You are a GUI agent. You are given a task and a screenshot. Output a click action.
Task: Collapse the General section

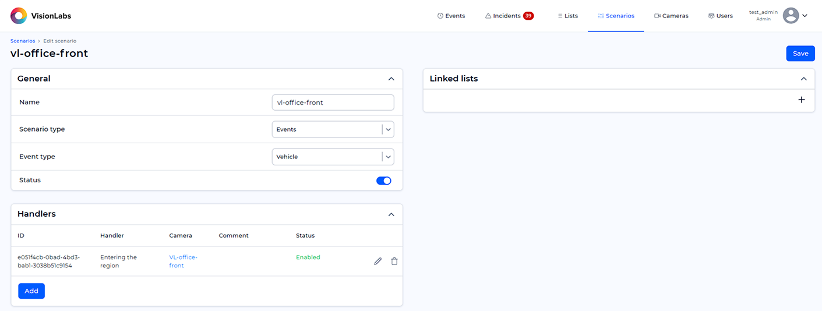[391, 79]
